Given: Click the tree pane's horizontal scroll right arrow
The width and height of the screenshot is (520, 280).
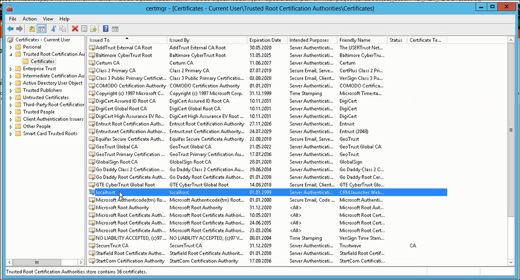Looking at the screenshot, I should pyautogui.click(x=81, y=262).
